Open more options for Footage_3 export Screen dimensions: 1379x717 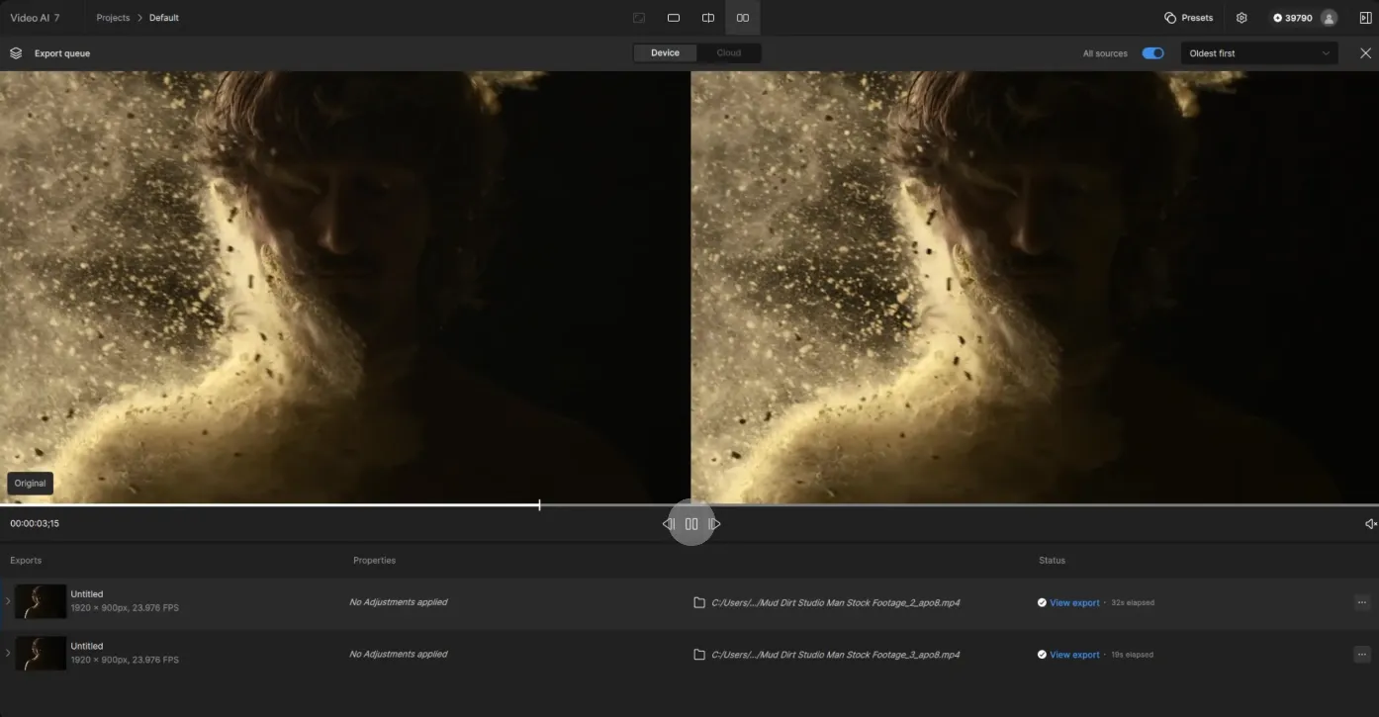1361,654
